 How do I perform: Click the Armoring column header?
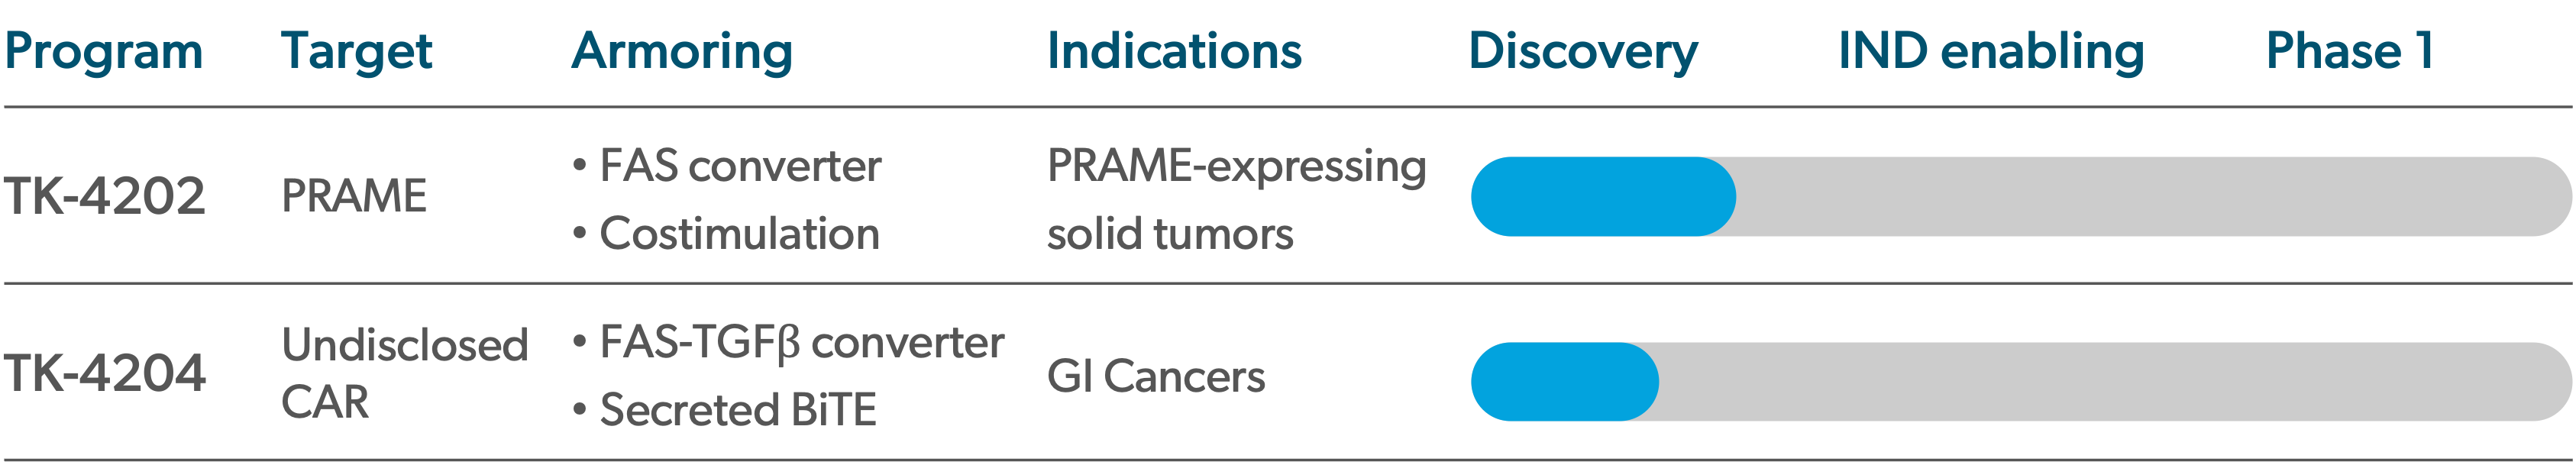(682, 52)
